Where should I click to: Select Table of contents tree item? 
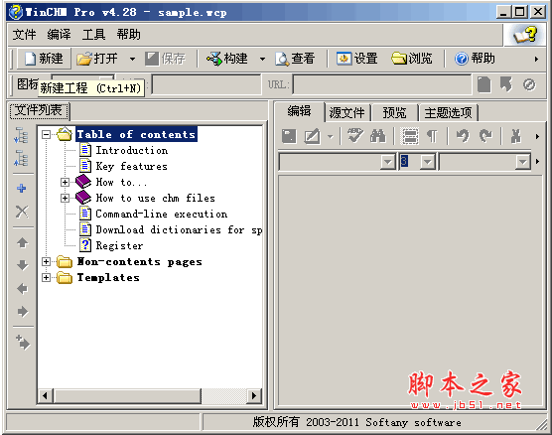[x=136, y=134]
